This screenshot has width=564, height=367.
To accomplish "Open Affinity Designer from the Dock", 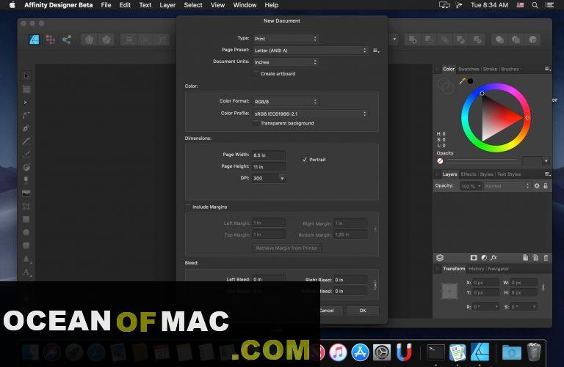I will [480, 352].
